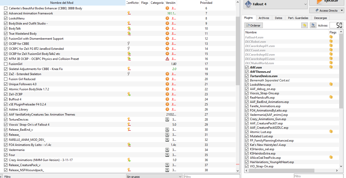Click conflict icon of Release_NSFWsoundpack_ row
The height and width of the screenshot is (178, 346).
click(129, 170)
